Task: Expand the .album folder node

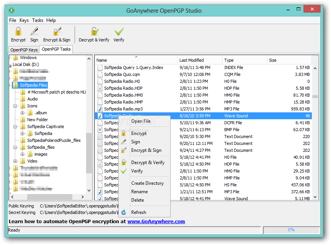Action: (x=22, y=113)
